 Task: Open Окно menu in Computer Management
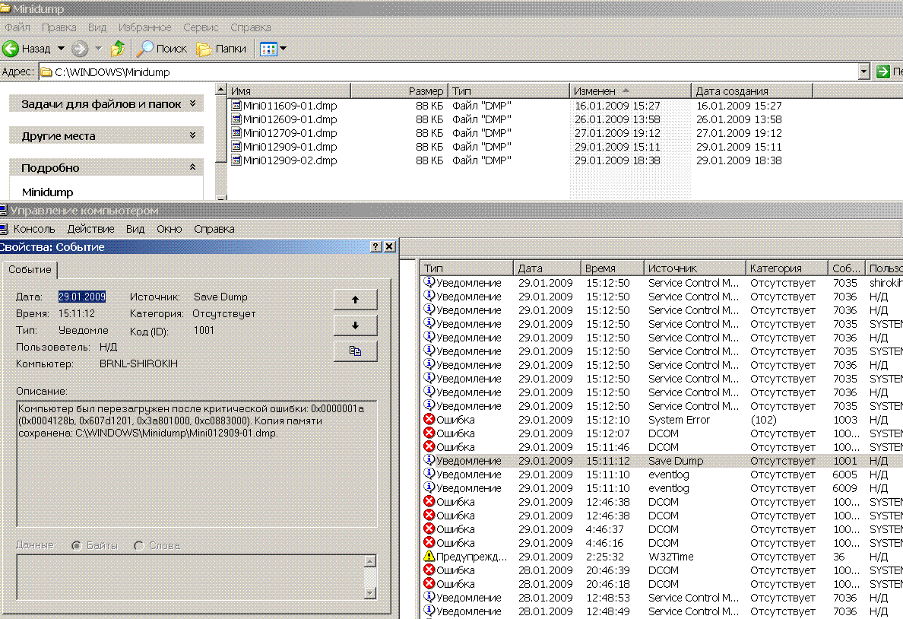(x=170, y=229)
